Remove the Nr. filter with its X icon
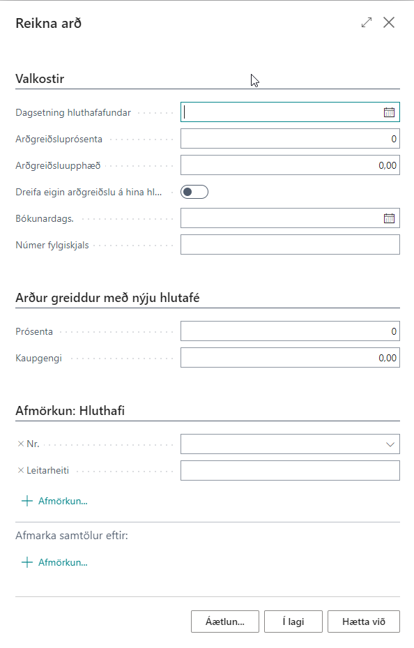The width and height of the screenshot is (414, 648). [21, 444]
